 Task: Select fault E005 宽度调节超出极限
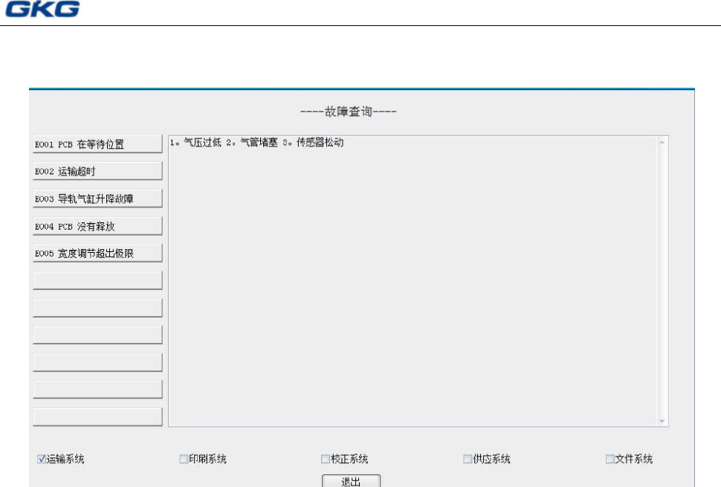click(97, 253)
